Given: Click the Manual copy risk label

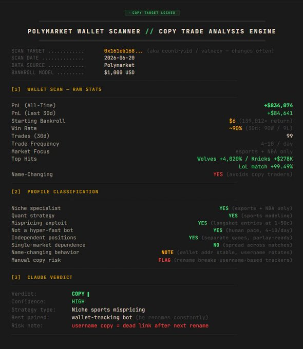Looking at the screenshot, I should (x=36, y=260).
